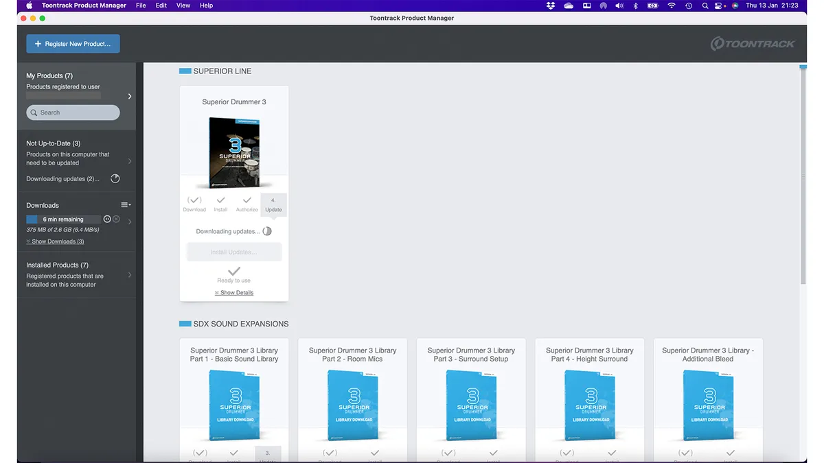This screenshot has height=463, width=824.
Task: Click Superior Drummer 3 card title
Action: 234,102
